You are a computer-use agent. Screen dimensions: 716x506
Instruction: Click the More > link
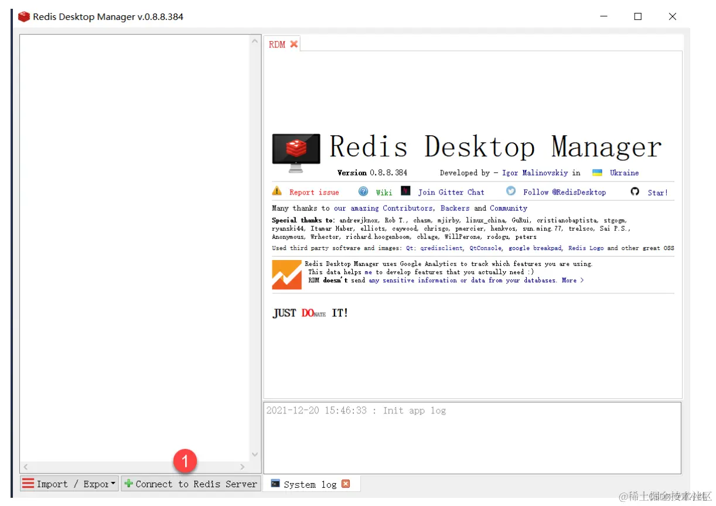coord(572,281)
